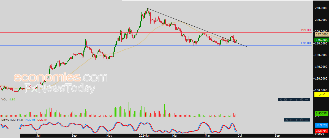Maximize the SlowSTO panel
The height and width of the screenshot is (138, 329).
click(x=291, y=120)
